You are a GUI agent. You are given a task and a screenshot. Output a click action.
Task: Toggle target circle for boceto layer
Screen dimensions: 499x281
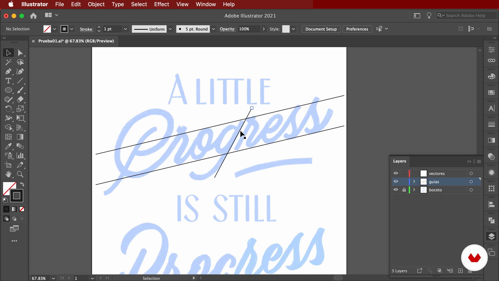pyautogui.click(x=471, y=190)
